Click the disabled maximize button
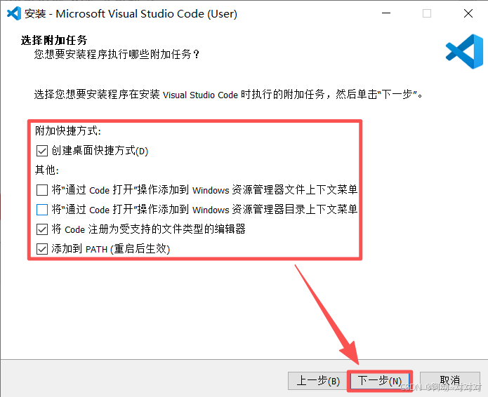488x397 pixels. tap(427, 13)
